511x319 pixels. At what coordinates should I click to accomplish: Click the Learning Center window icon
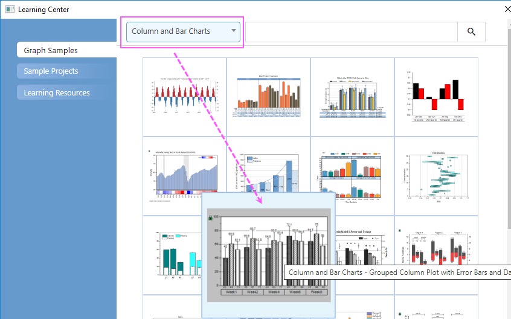(10, 9)
